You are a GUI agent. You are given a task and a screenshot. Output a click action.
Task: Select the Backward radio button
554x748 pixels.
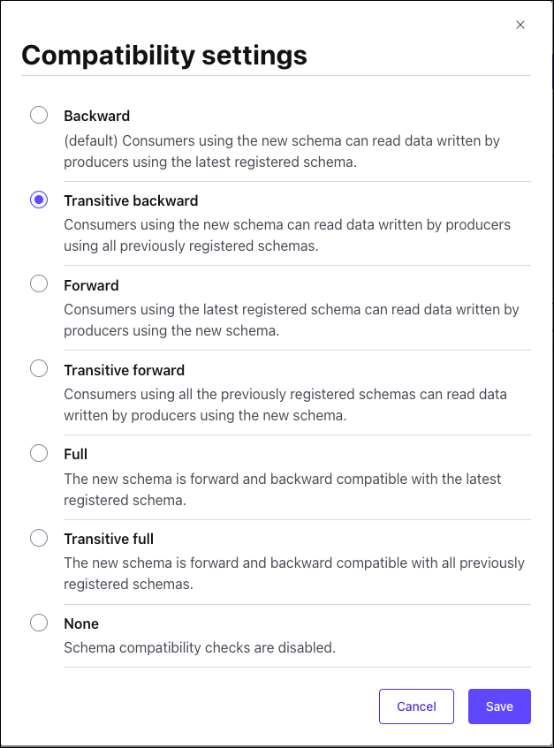[x=39, y=116]
